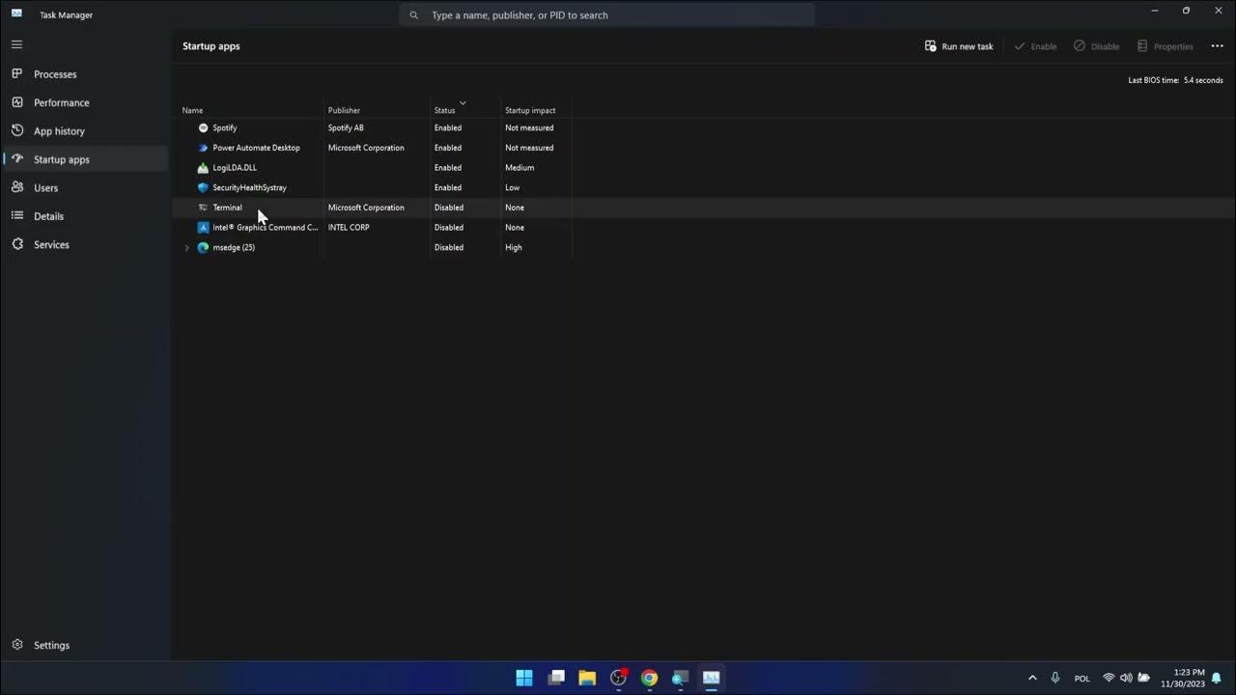The image size is (1236, 695).
Task: Change sort order using the Status column arrow
Action: [463, 104]
